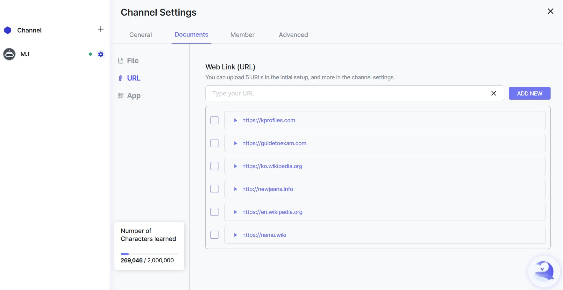Expand the guidetoexam.com entry arrow
This screenshot has height=290, width=563.
click(236, 143)
